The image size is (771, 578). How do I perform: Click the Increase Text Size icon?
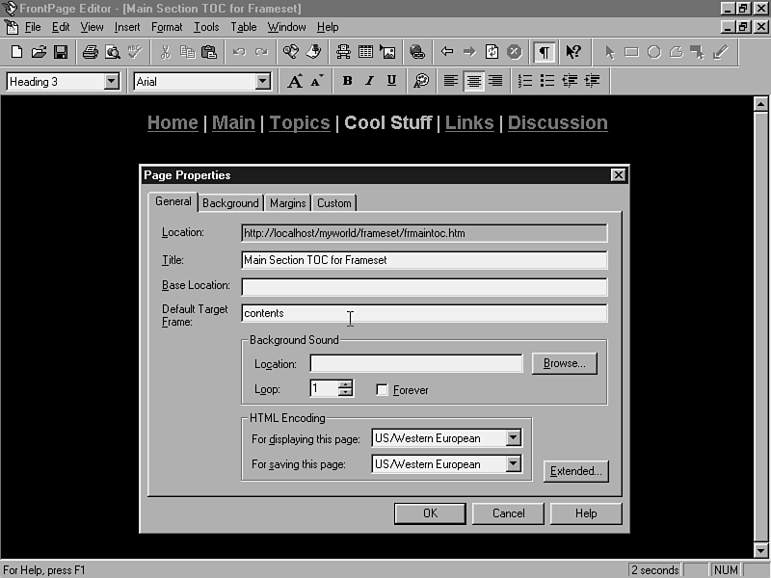click(296, 82)
